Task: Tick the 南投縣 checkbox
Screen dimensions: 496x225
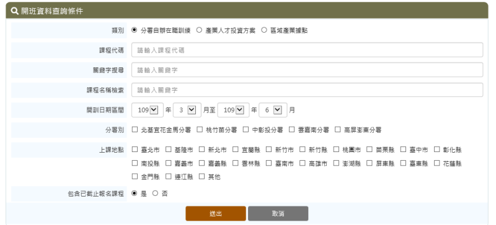Action: click(x=135, y=163)
